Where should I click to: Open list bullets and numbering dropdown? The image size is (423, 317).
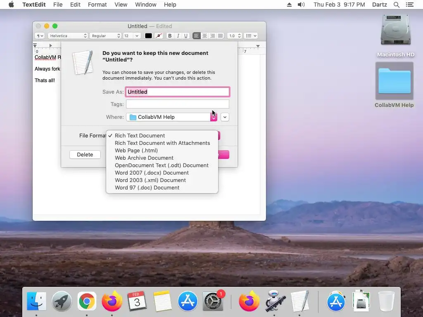pos(251,36)
